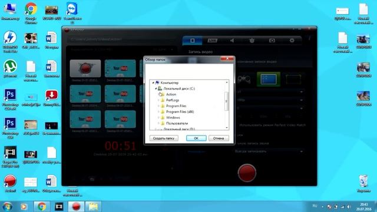Screen dimensions: 377x212
Task: Open Photoshop CS6 x64 desktop shortcut
Action: click(x=10, y=100)
